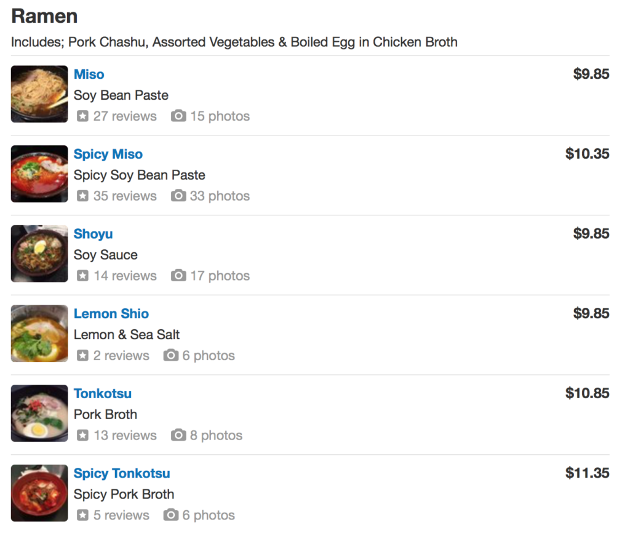Open the Spicy Miso item link
The image size is (630, 533).
[x=108, y=154]
